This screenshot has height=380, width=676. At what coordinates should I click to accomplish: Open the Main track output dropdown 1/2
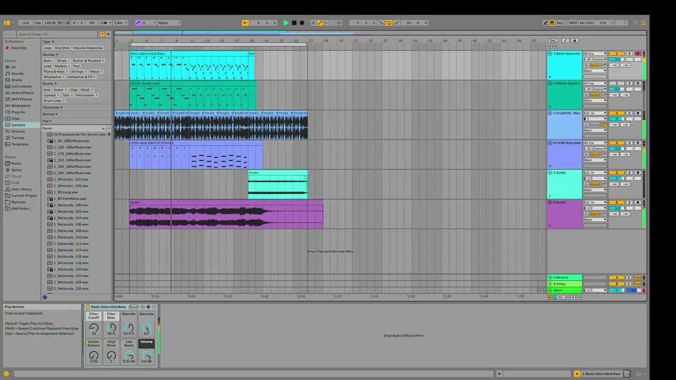click(595, 290)
